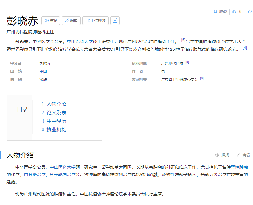Click the thumbs-up like icon

click(234, 11)
